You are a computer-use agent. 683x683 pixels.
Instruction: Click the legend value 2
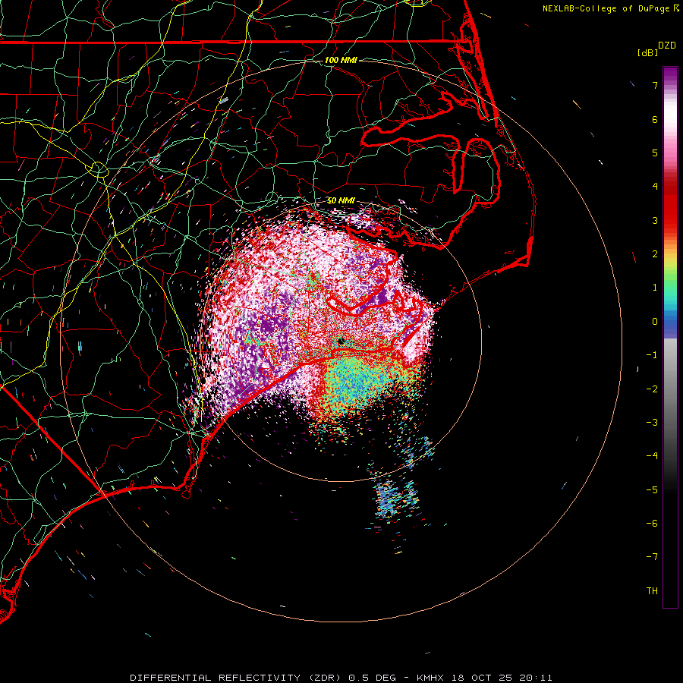tap(655, 254)
